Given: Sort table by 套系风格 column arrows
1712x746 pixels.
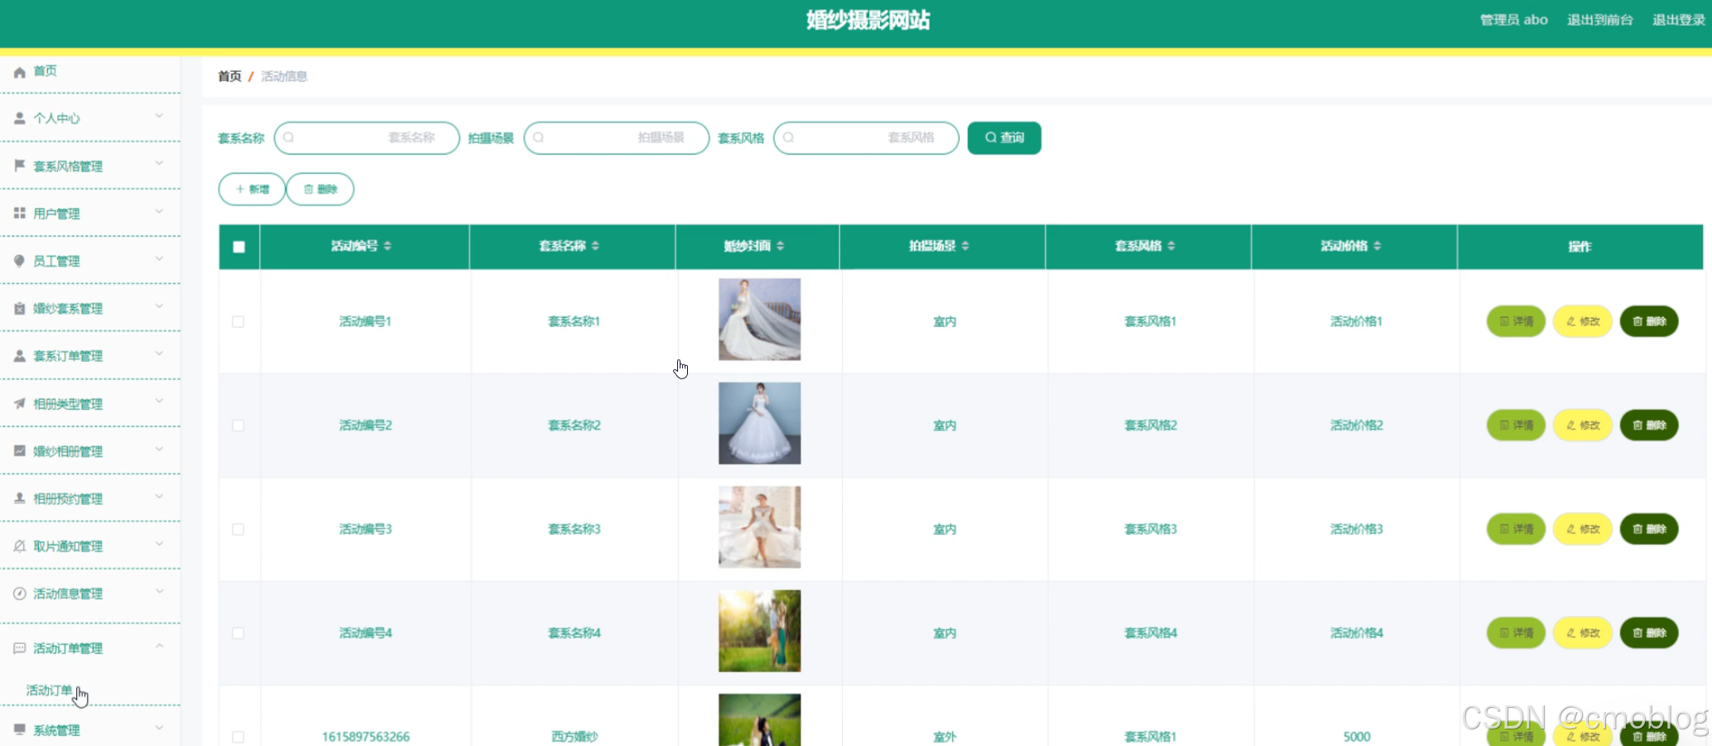Looking at the screenshot, I should pos(1171,246).
